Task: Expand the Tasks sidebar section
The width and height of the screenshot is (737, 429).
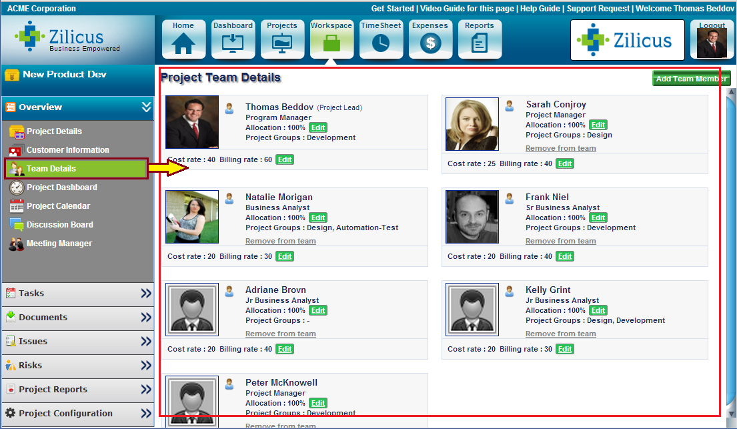Action: [x=146, y=294]
